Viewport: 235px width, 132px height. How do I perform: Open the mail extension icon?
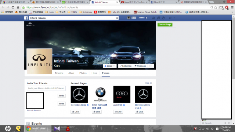point(221,7)
